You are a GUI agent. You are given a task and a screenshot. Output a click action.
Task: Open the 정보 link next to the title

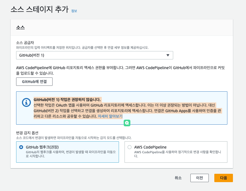pyautogui.click(x=74, y=11)
